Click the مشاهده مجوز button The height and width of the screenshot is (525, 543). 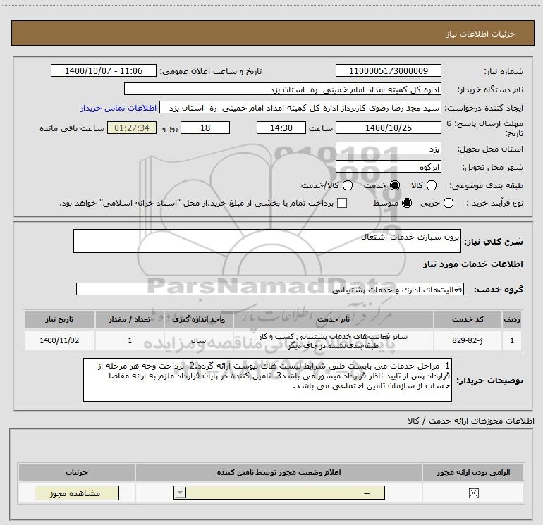(77, 493)
